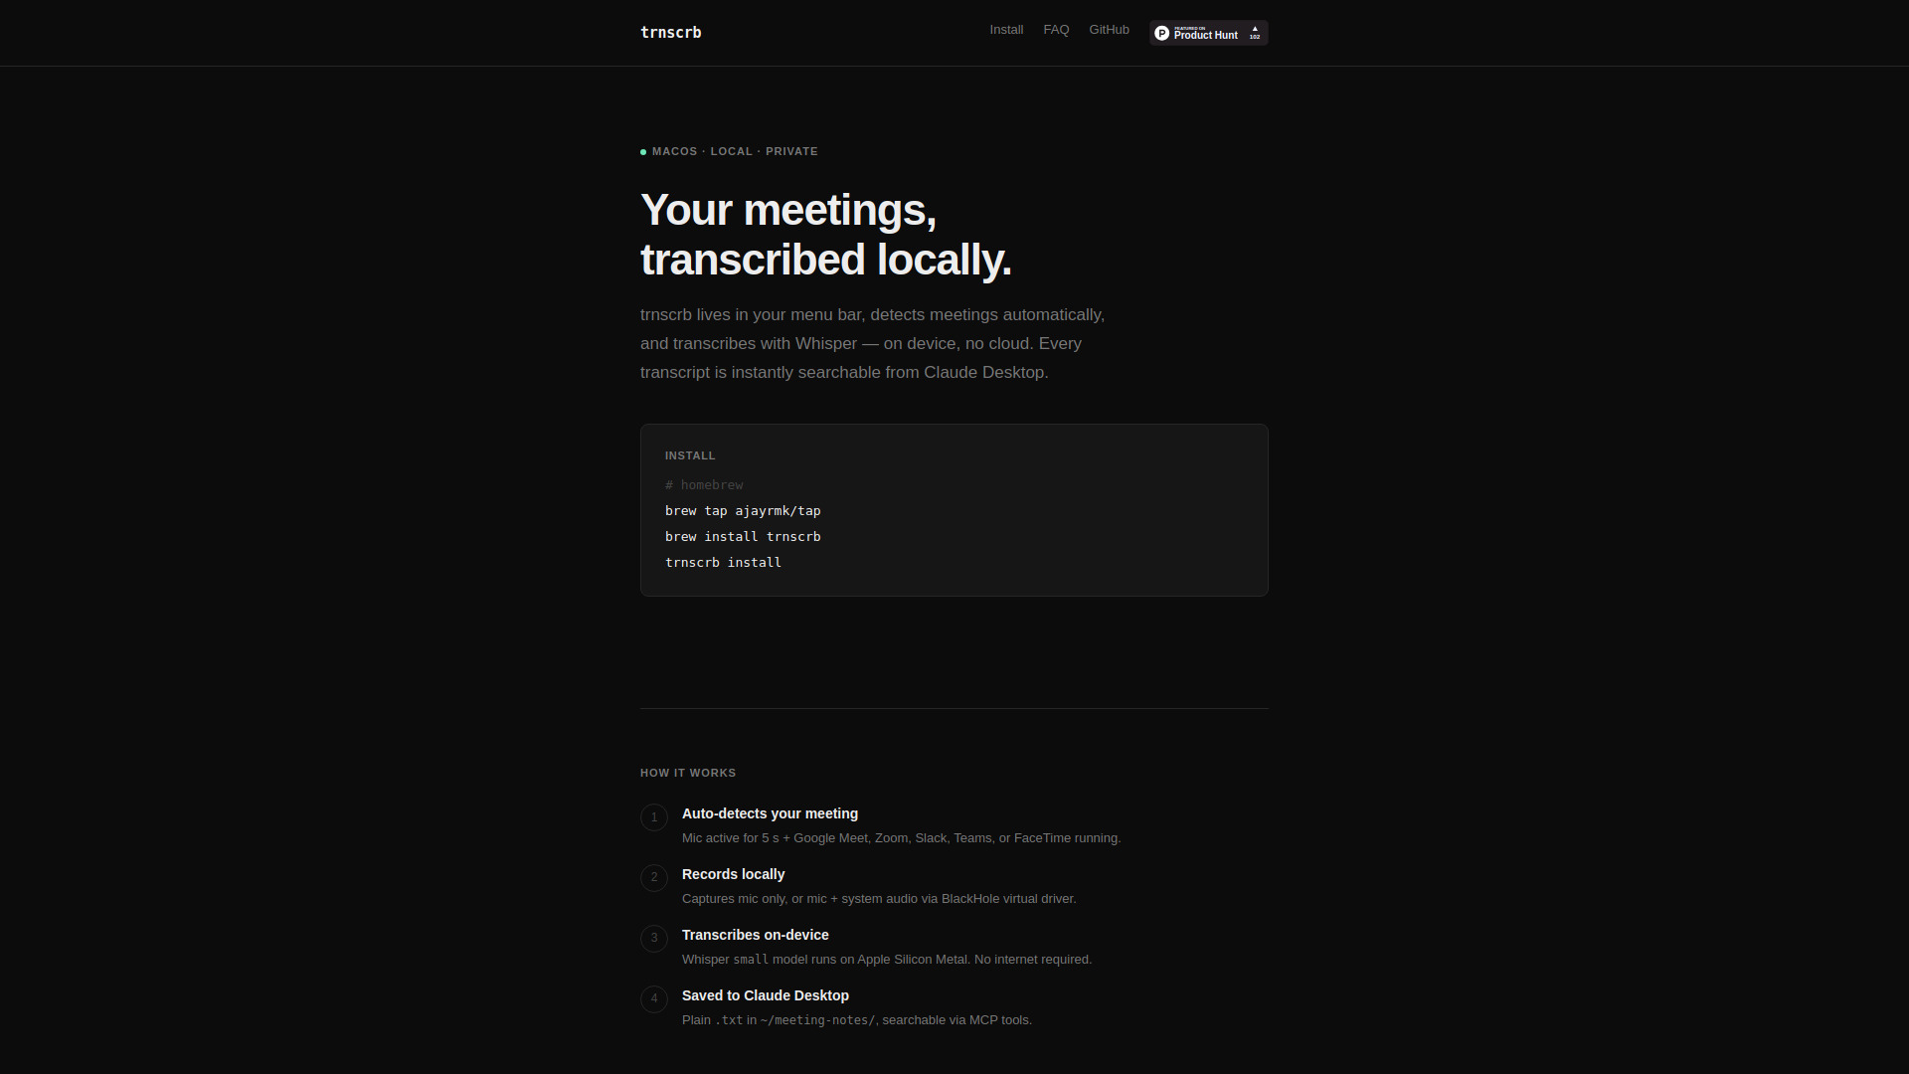Click the step 4 circle icon
The image size is (1909, 1074).
point(654,999)
